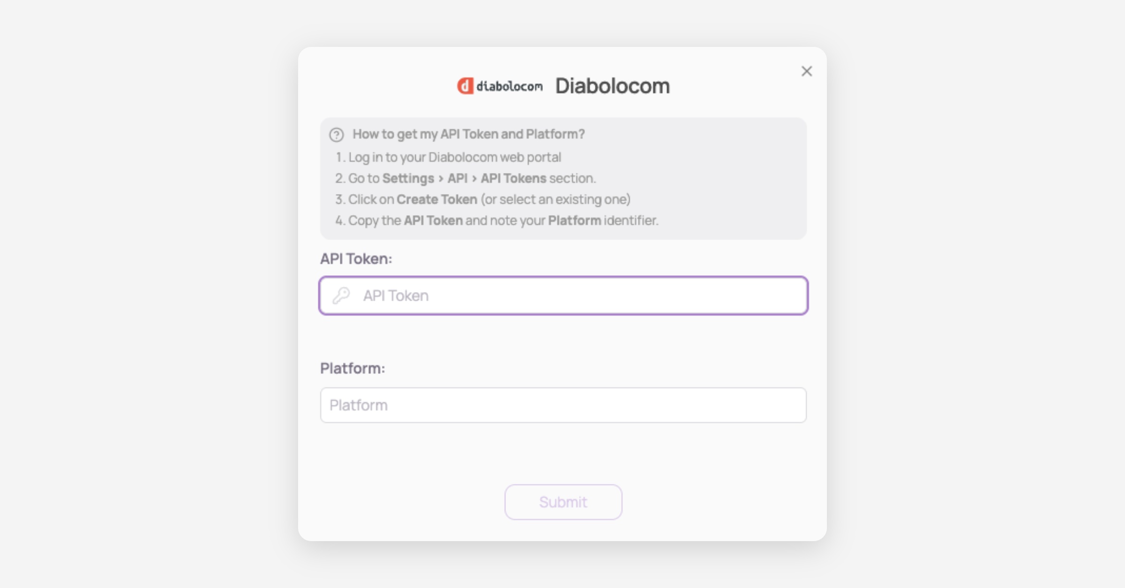Click the red Diabolocom 'd' logo icon
This screenshot has height=588, width=1125.
[x=465, y=86]
